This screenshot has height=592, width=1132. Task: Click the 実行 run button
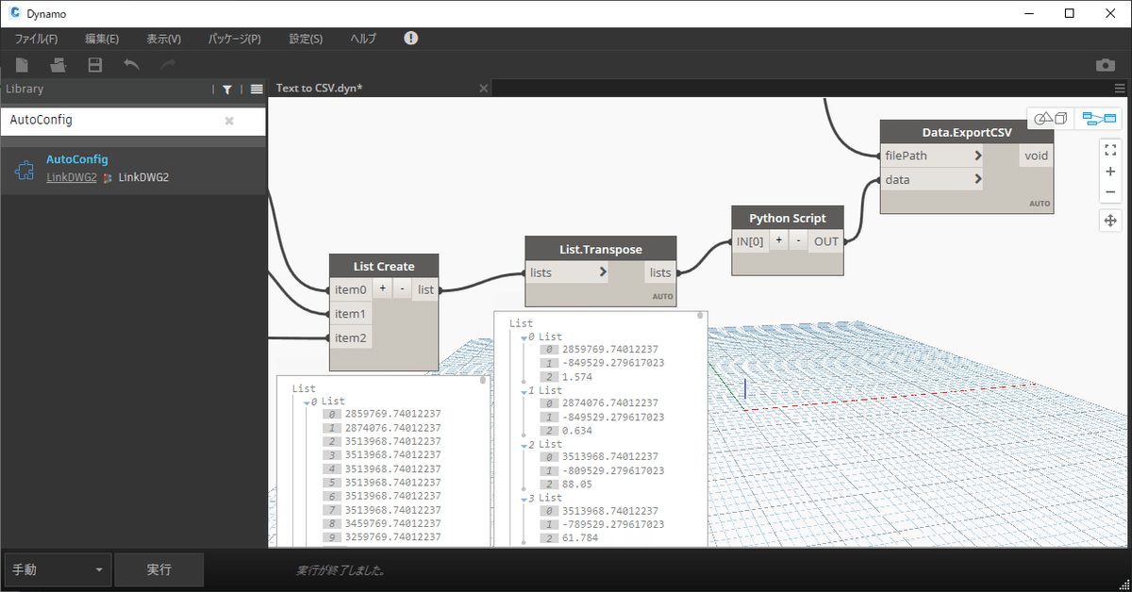(159, 570)
